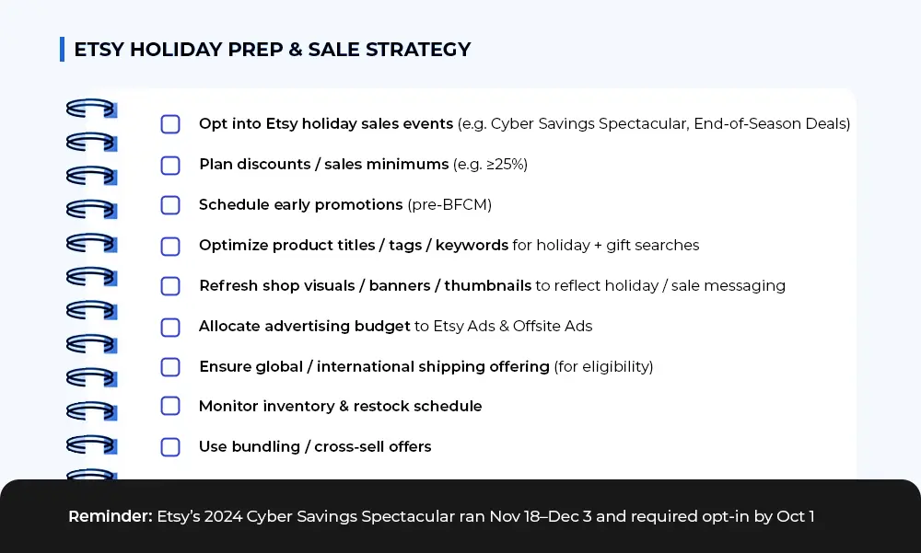
Task: Check the 'Optimize product titles / tags / keywords' box
Action: 170,246
